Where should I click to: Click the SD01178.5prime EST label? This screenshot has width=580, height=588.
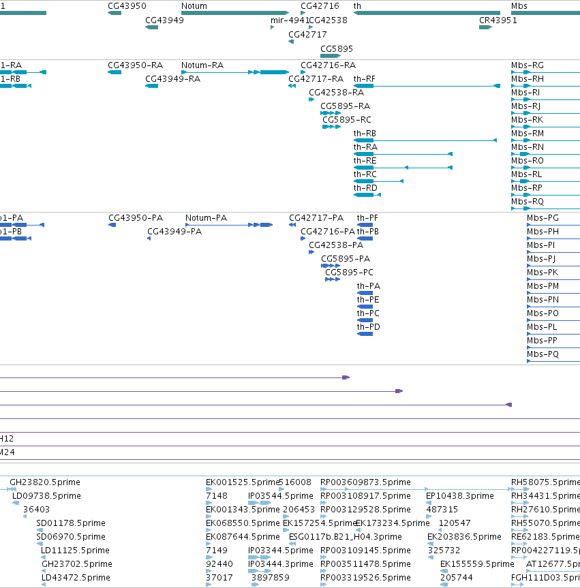pyautogui.click(x=70, y=523)
